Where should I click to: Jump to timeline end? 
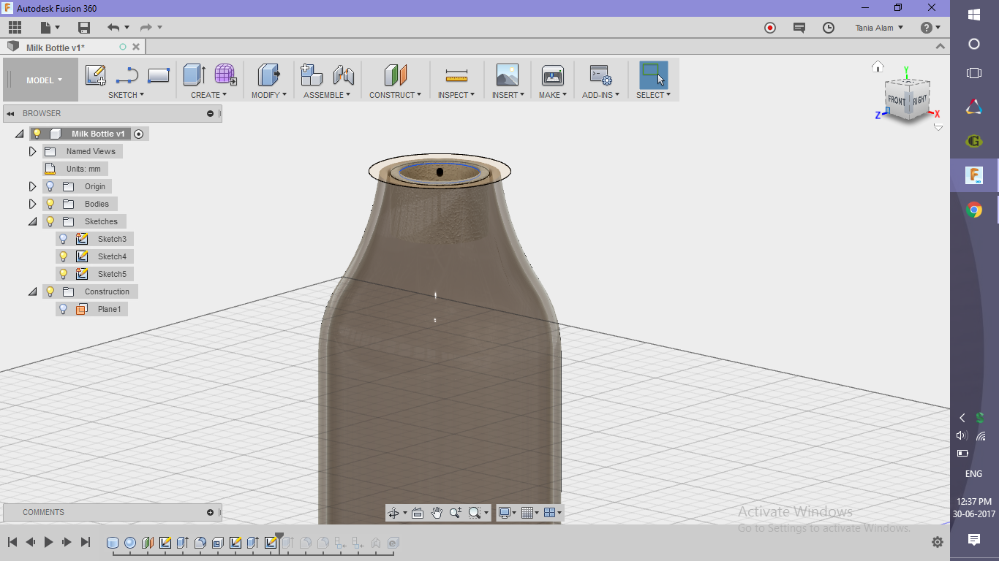tap(86, 542)
